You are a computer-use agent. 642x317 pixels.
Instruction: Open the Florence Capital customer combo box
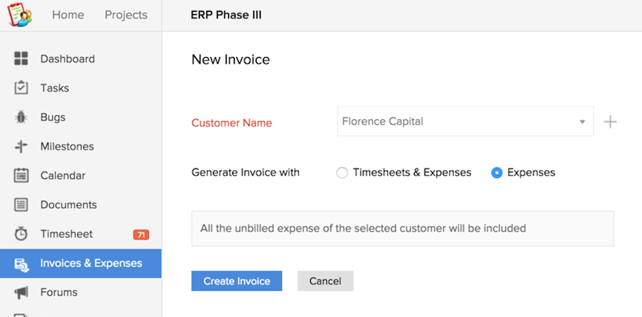pos(458,122)
